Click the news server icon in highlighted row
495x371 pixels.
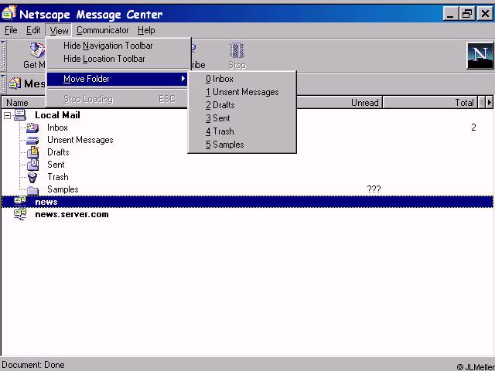tap(20, 202)
